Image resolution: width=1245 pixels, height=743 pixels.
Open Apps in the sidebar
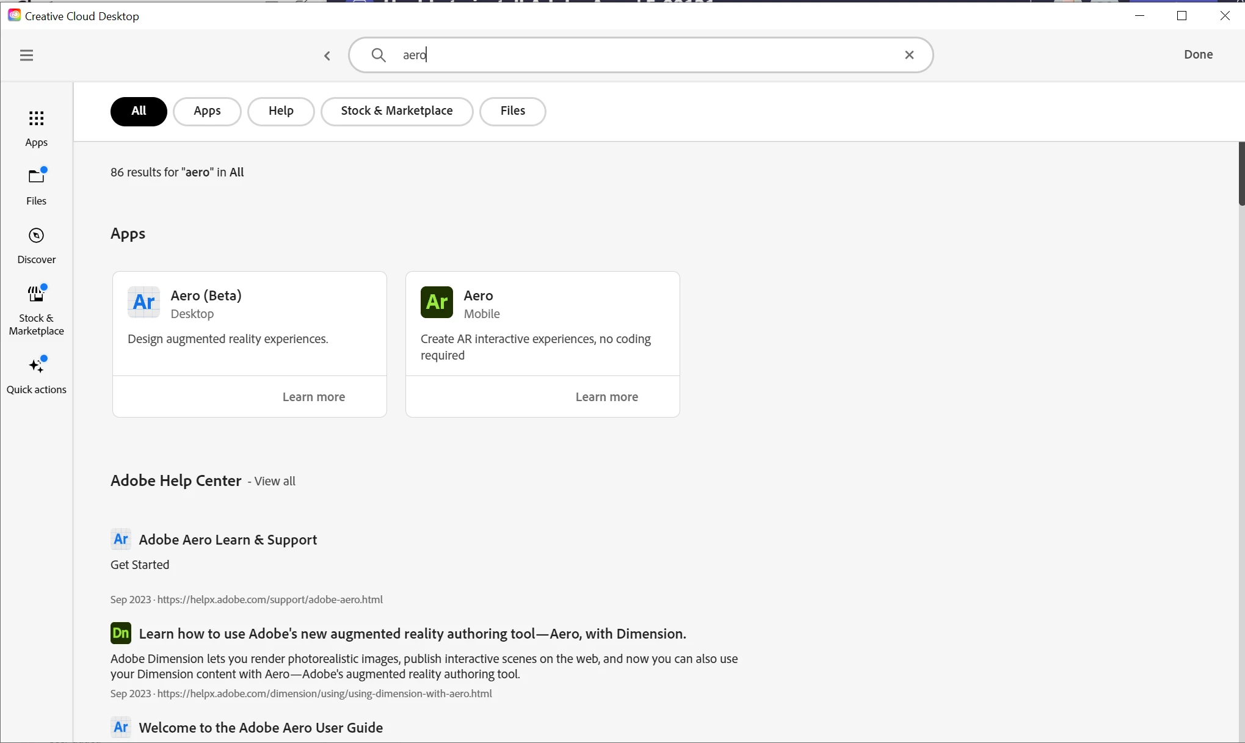pos(37,128)
